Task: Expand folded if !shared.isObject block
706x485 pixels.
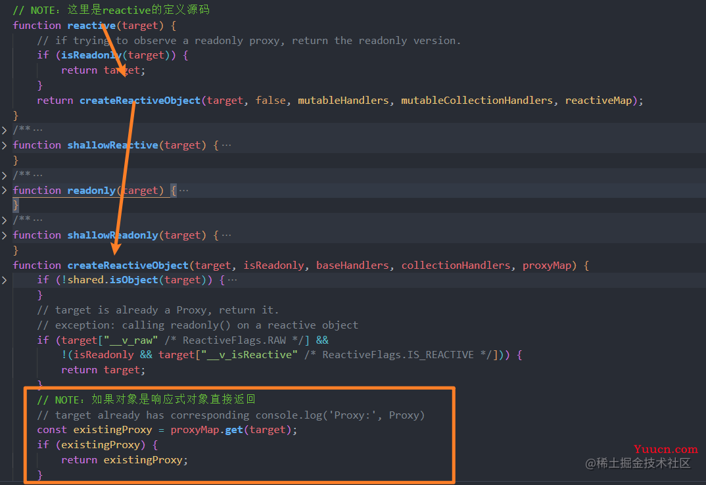Action: (4, 280)
